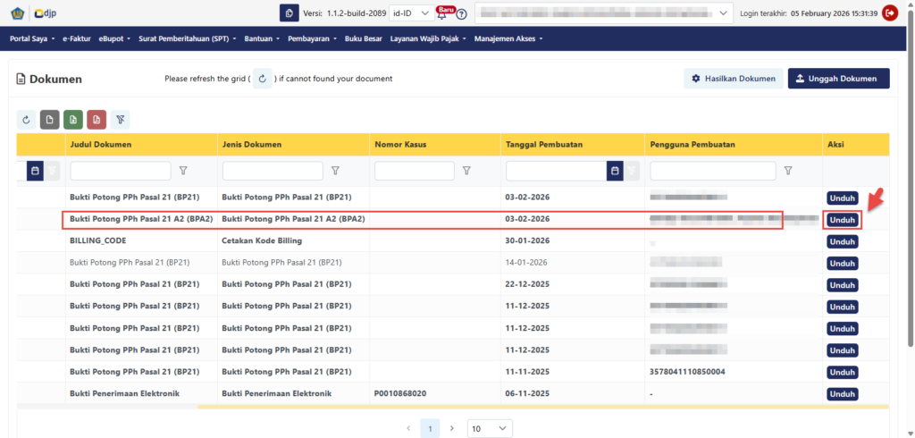Expand the page size dropdown showing 10

tap(490, 429)
